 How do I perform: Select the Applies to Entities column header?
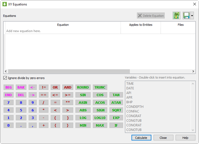pyautogui.click(x=141, y=25)
